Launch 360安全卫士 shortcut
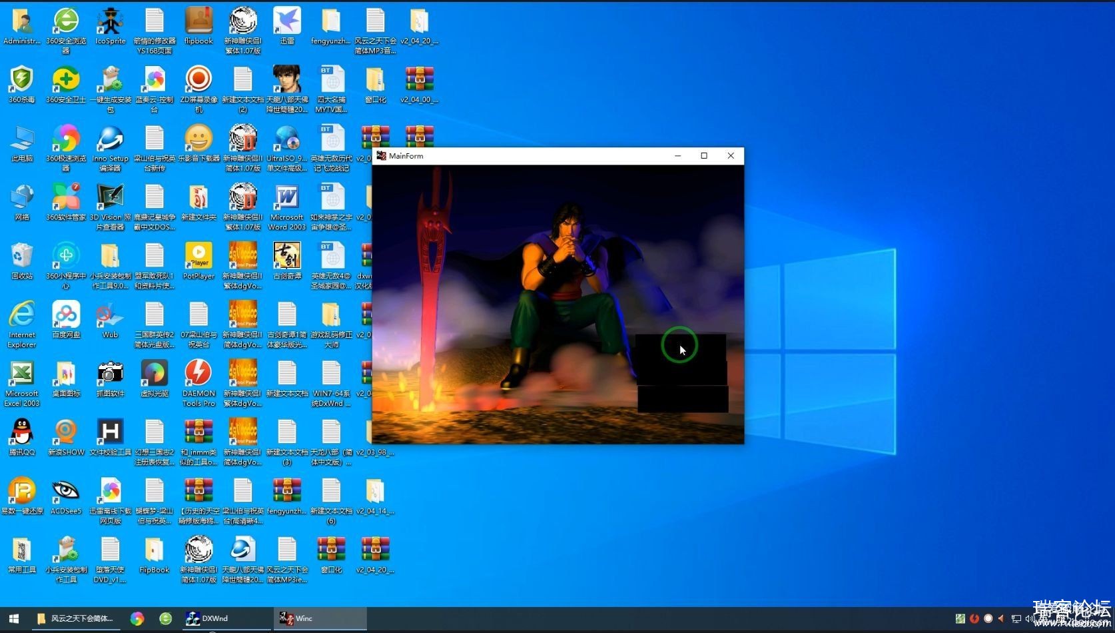 click(66, 85)
